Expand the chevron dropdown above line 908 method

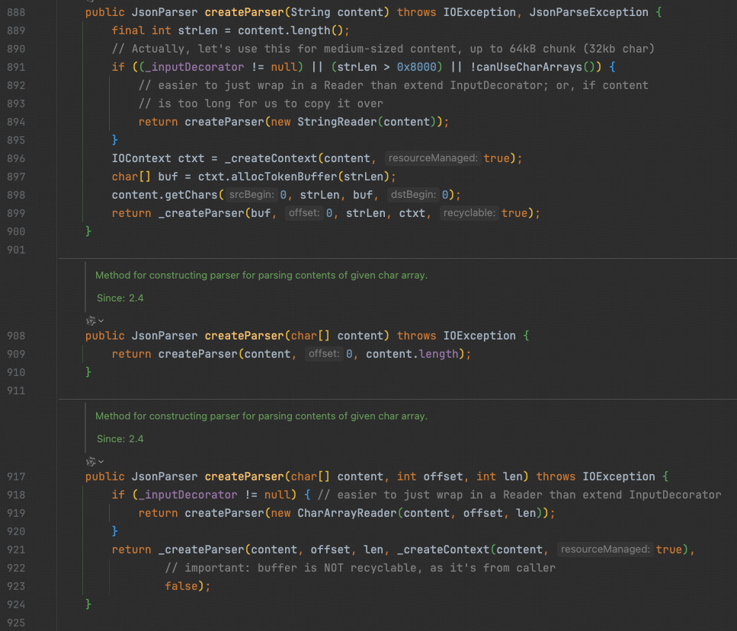101,320
